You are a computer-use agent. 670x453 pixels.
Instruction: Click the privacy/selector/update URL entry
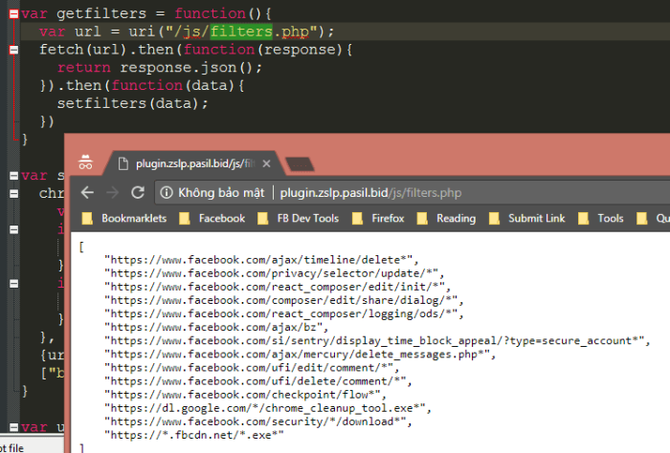click(275, 273)
